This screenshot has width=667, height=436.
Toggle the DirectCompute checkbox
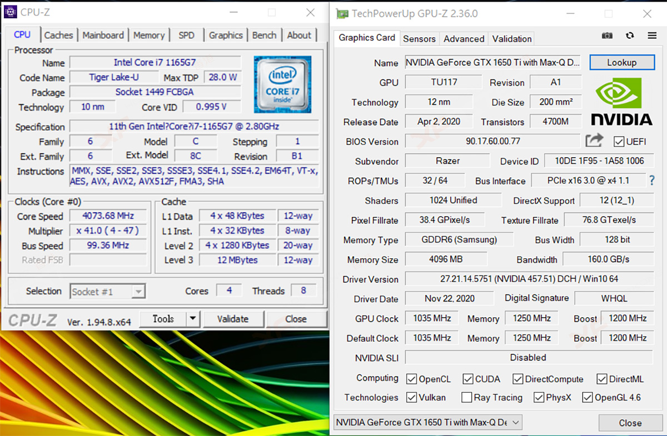pos(517,379)
